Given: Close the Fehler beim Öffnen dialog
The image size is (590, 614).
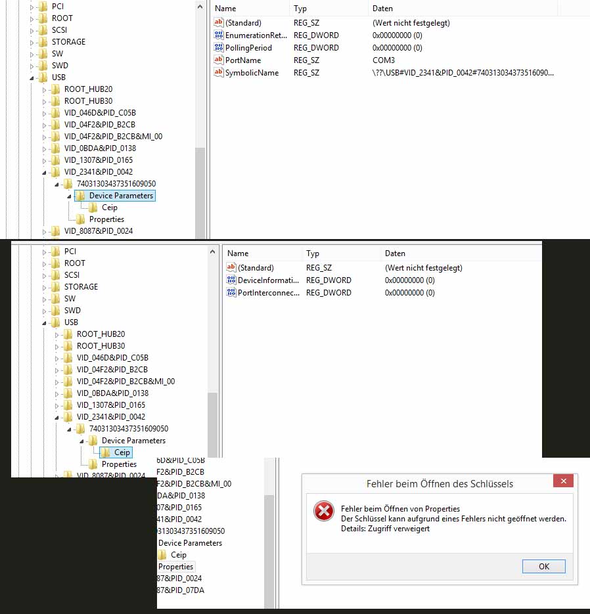Looking at the screenshot, I should pos(563,481).
